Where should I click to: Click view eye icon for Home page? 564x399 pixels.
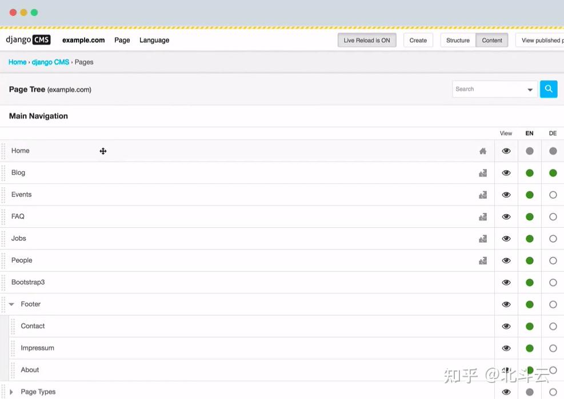[x=506, y=151]
